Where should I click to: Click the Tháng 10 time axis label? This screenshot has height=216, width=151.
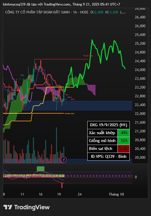coord(116,194)
